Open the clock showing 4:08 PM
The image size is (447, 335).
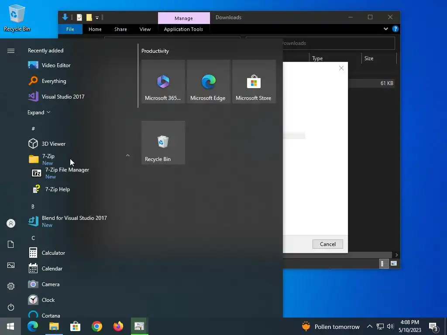410,326
